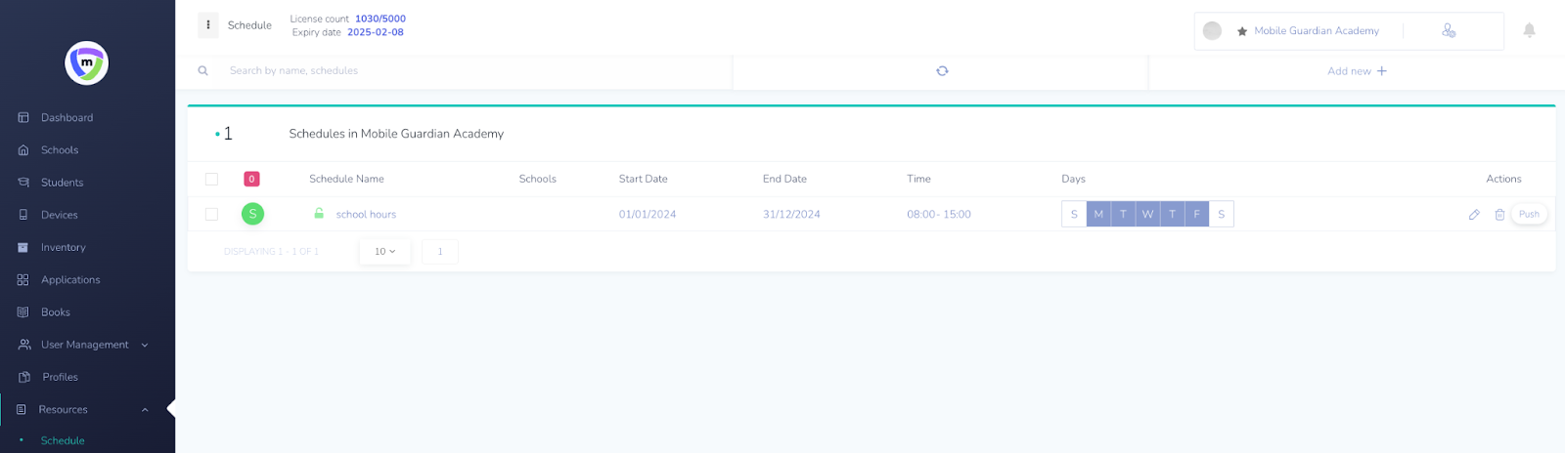
Task: Click the green lock icon on school hours
Action: [x=319, y=214]
